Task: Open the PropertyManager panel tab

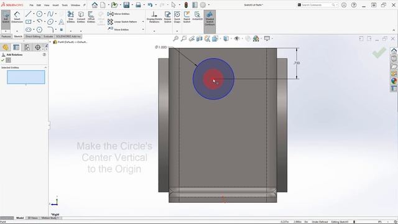Action: 16,47
